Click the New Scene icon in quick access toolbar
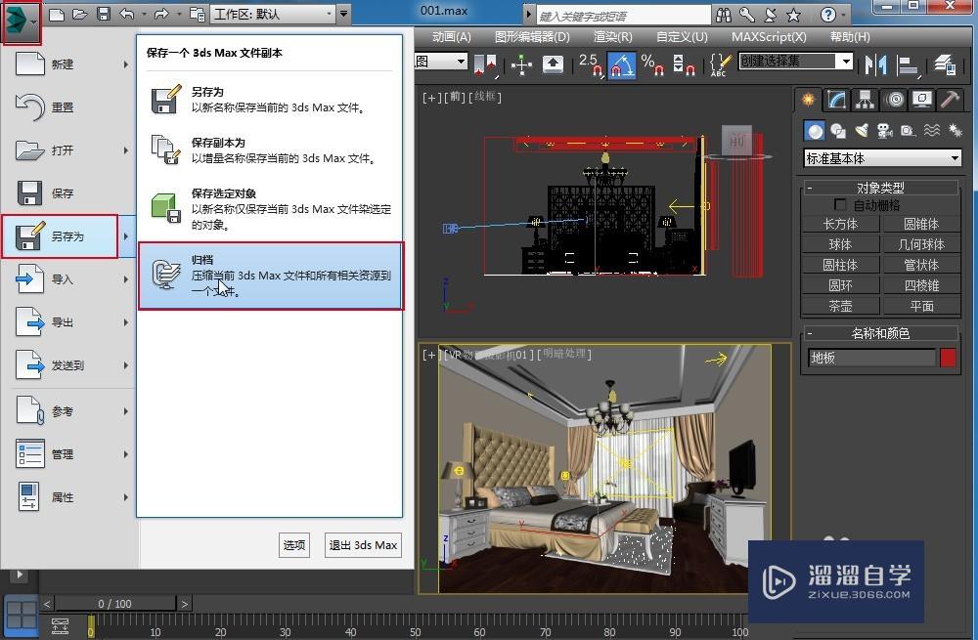 (x=57, y=14)
